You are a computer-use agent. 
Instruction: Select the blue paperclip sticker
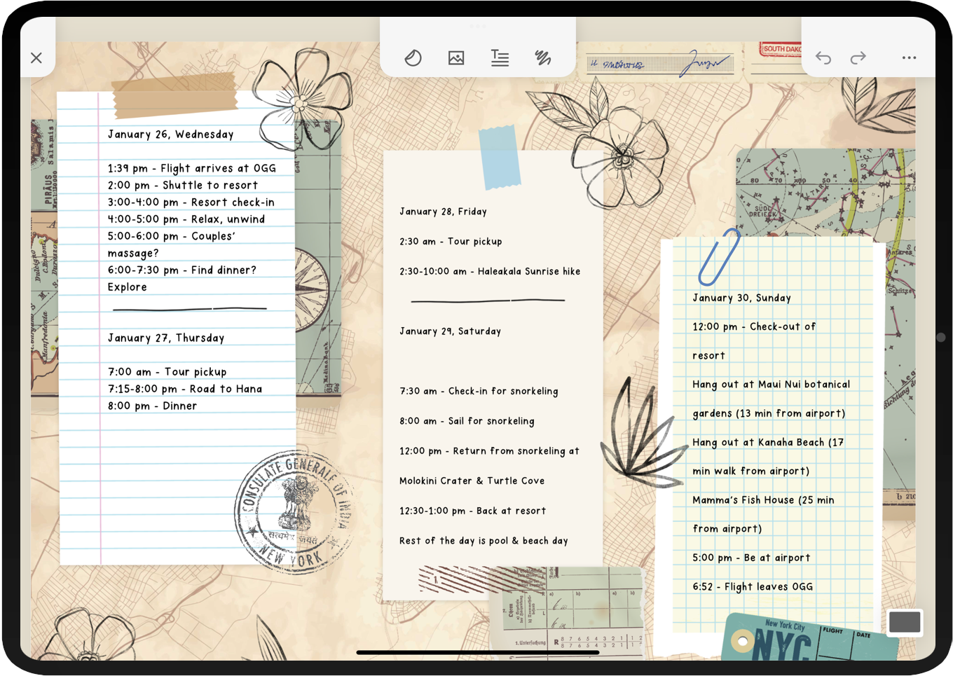point(719,256)
